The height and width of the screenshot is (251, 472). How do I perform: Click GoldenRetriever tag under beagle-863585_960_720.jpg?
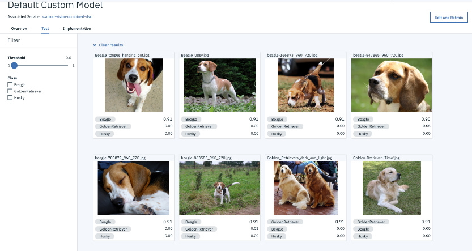coord(199,229)
